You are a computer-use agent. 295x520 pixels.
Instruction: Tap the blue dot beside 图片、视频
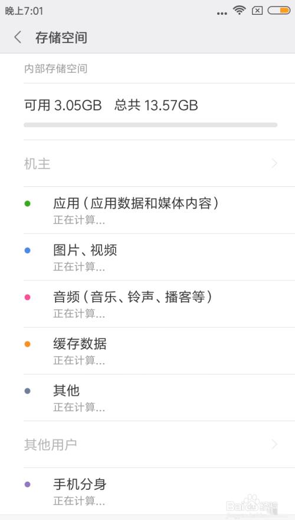[x=28, y=250]
